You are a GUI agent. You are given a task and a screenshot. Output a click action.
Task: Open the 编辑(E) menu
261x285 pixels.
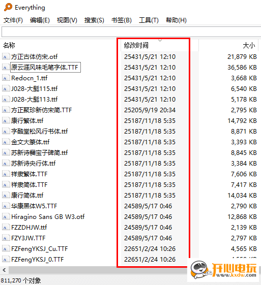pos(40,20)
